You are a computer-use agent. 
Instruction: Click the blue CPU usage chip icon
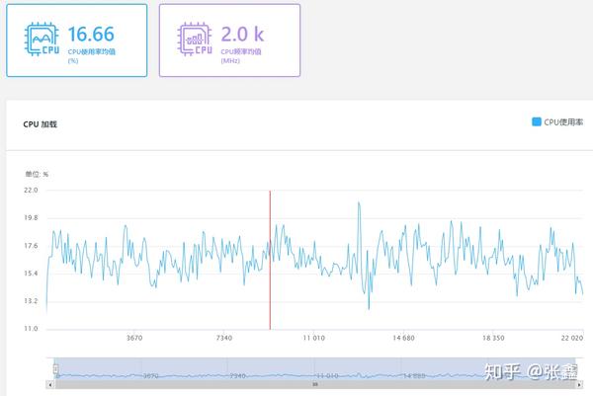pos(42,40)
